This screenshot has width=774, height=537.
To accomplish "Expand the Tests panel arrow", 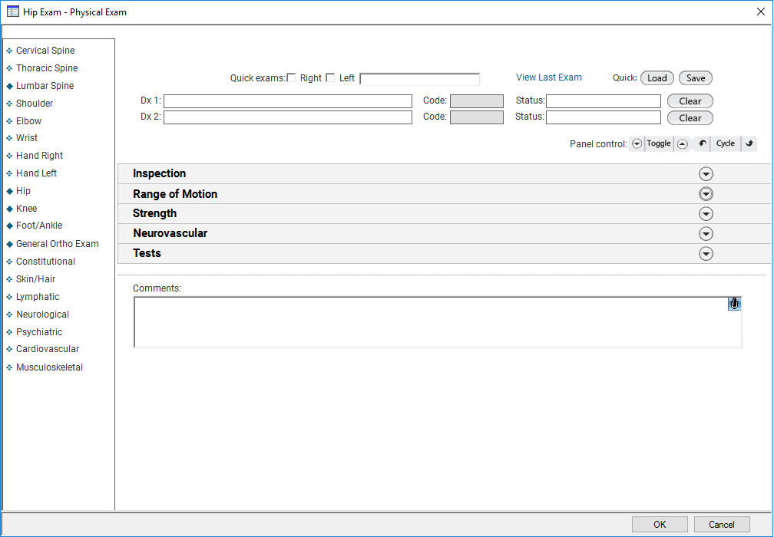I will point(706,253).
